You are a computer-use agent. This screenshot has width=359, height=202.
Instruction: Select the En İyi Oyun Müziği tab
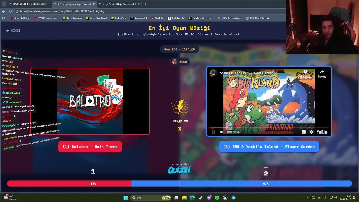pos(74,4)
